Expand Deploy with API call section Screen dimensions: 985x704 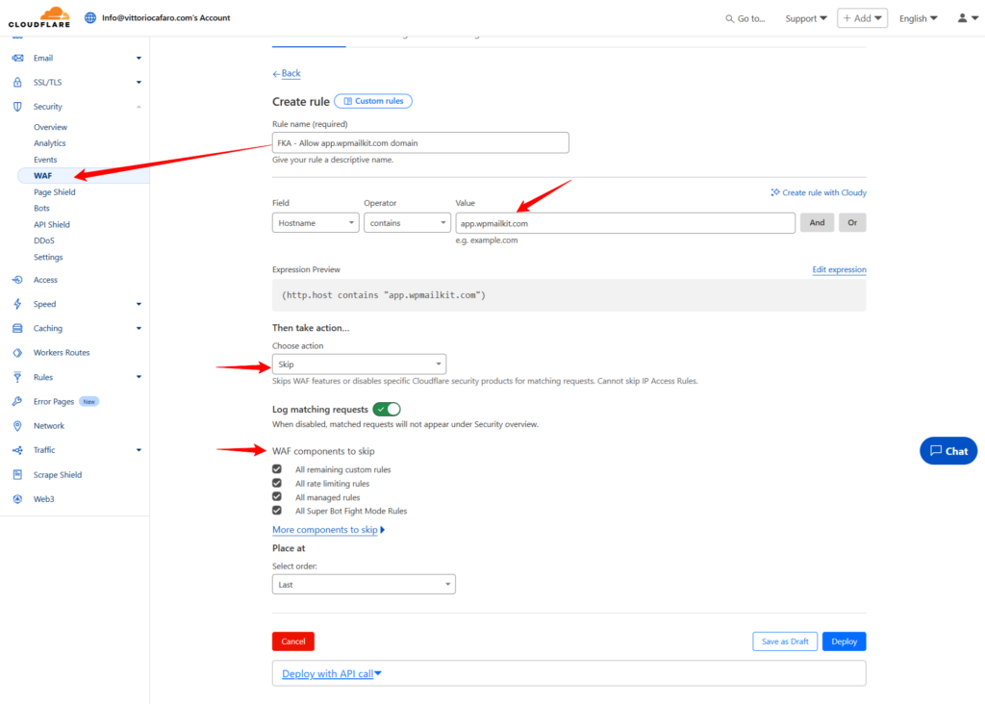[x=332, y=674]
